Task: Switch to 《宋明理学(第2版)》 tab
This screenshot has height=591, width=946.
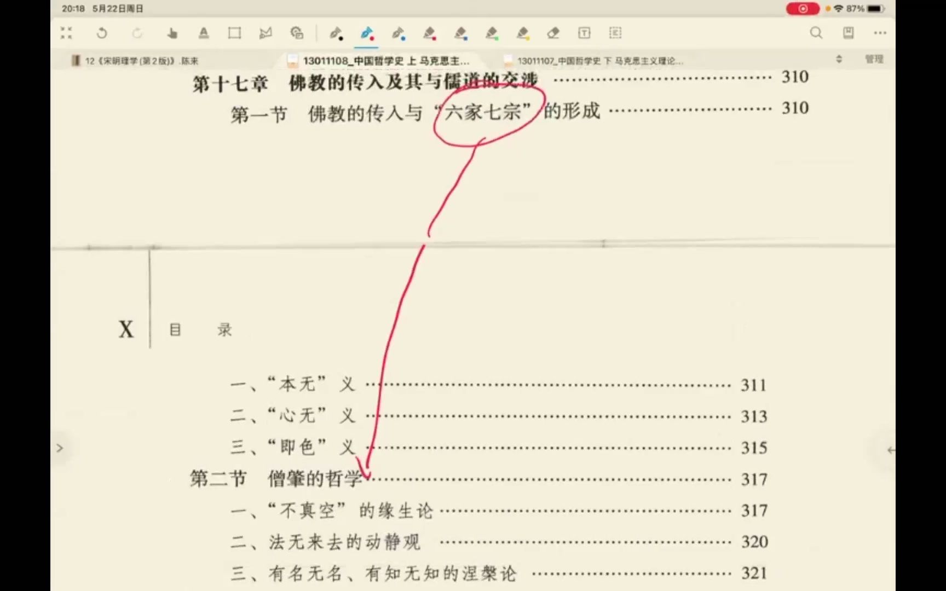Action: pyautogui.click(x=135, y=61)
